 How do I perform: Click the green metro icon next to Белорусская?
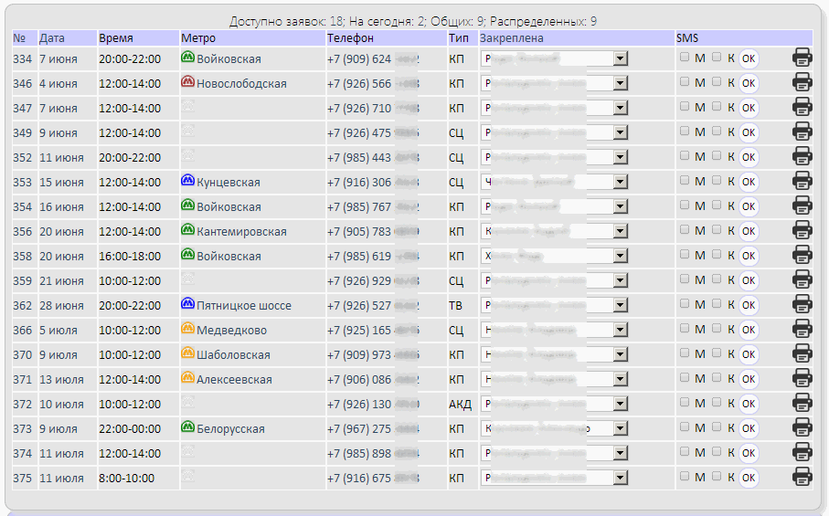point(187,427)
